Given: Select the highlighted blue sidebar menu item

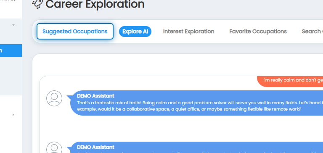Looking at the screenshot, I should pos(11,50).
